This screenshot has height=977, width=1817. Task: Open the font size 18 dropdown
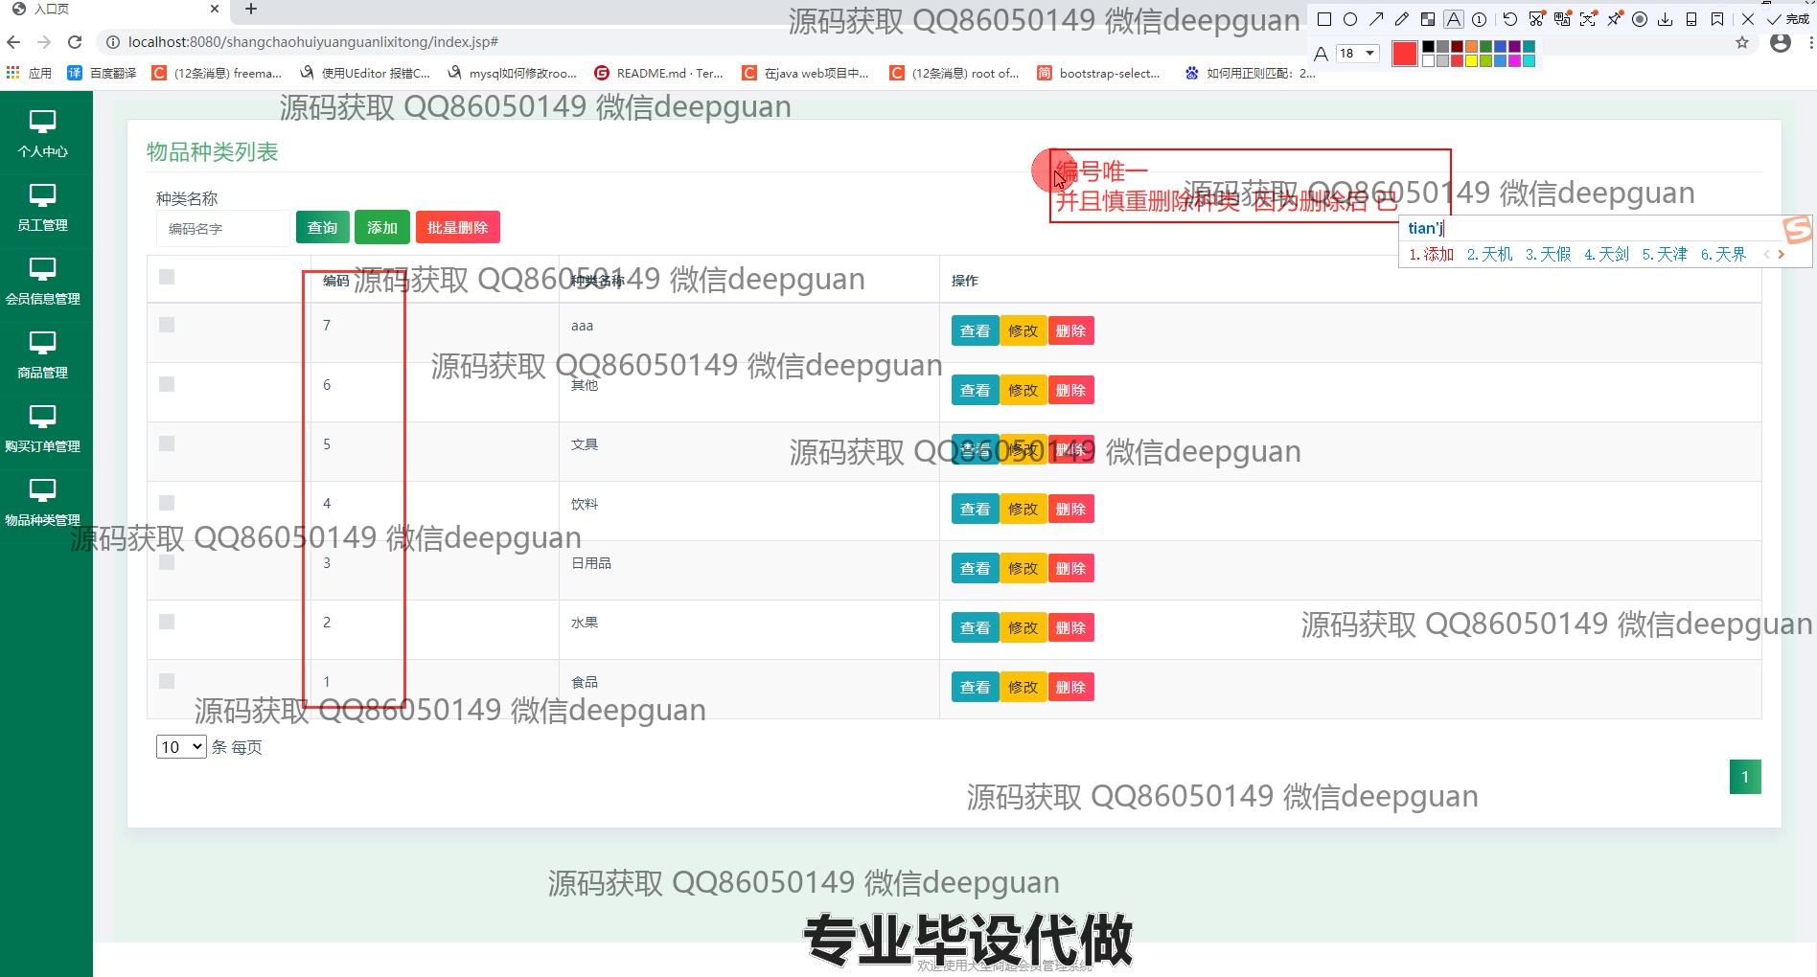[1358, 54]
